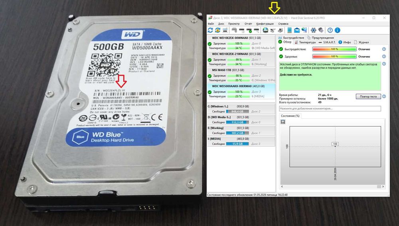This screenshot has height=226, width=399.
Task: Click the 848,4 GB free space bar
Action: (x=237, y=111)
